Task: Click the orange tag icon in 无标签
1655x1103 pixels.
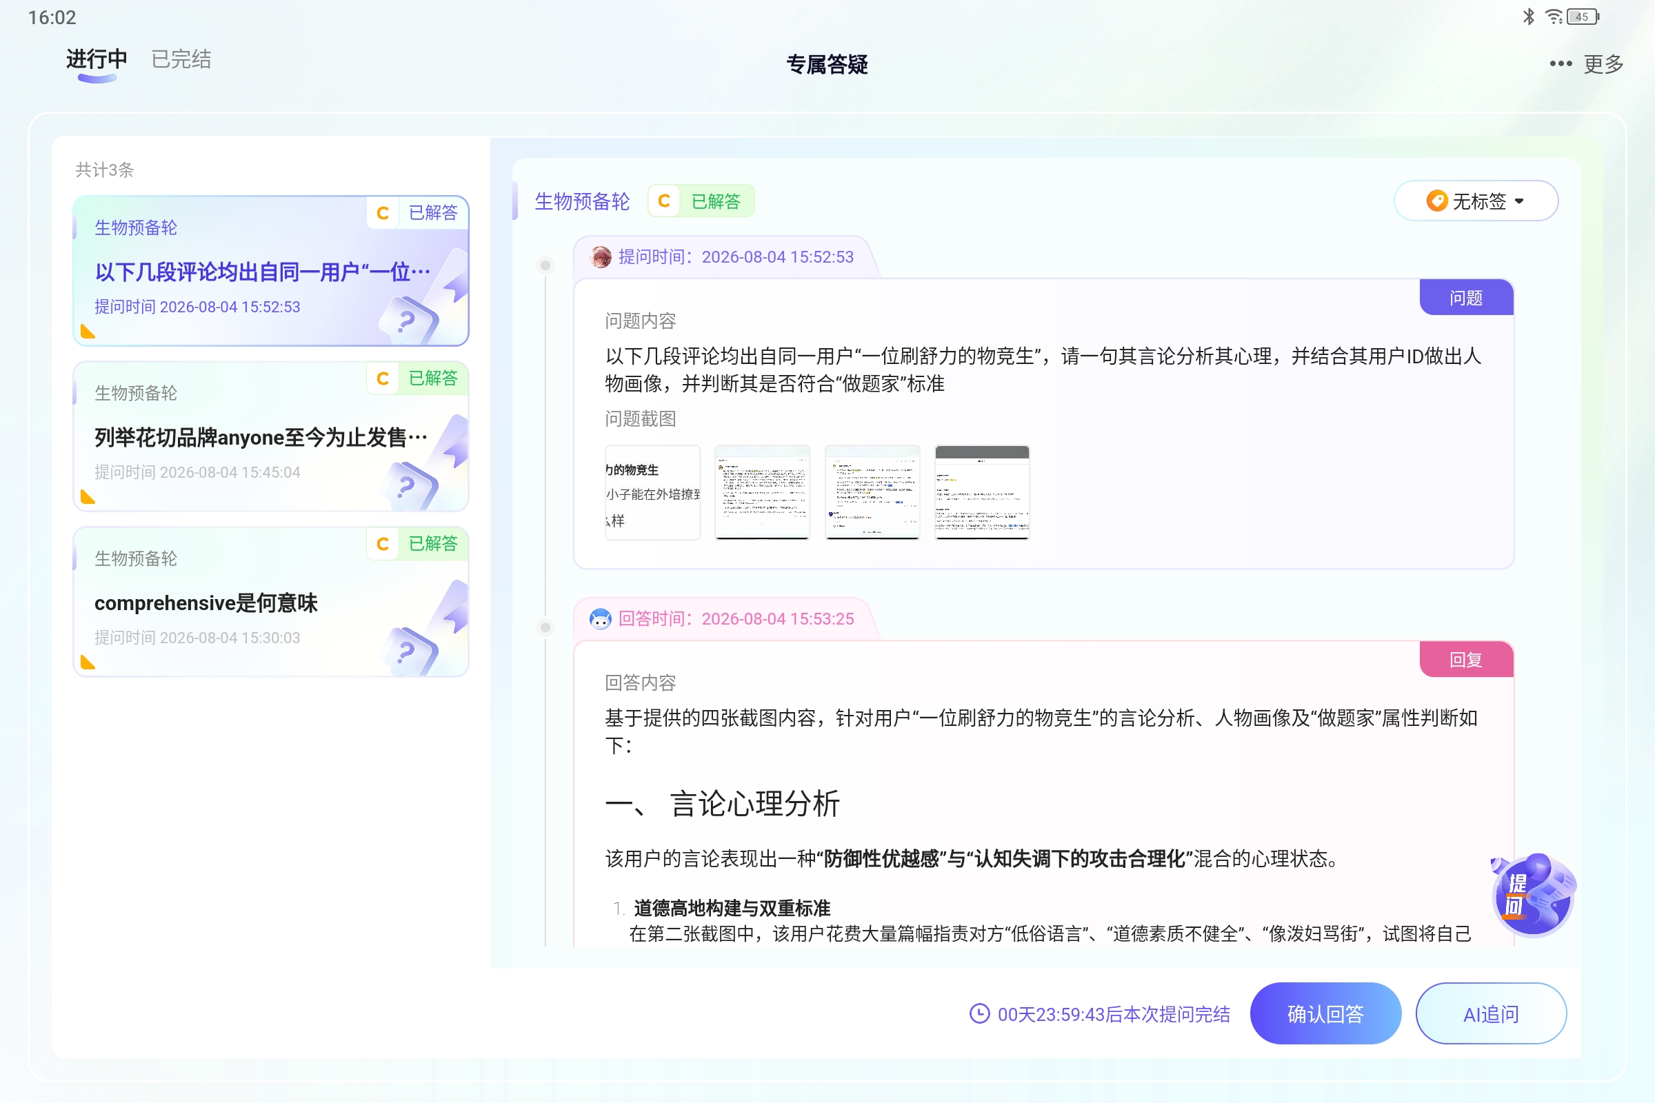Action: click(x=1436, y=201)
